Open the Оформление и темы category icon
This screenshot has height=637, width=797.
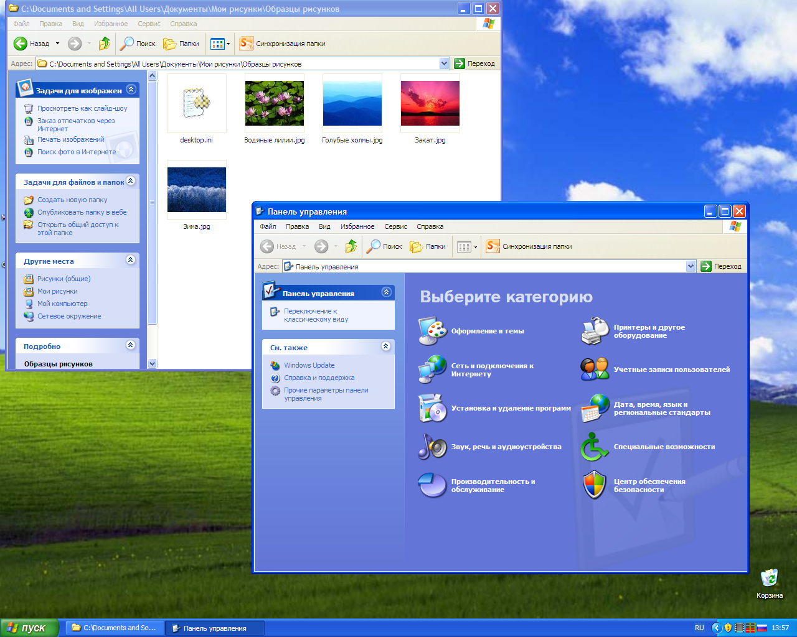[433, 331]
